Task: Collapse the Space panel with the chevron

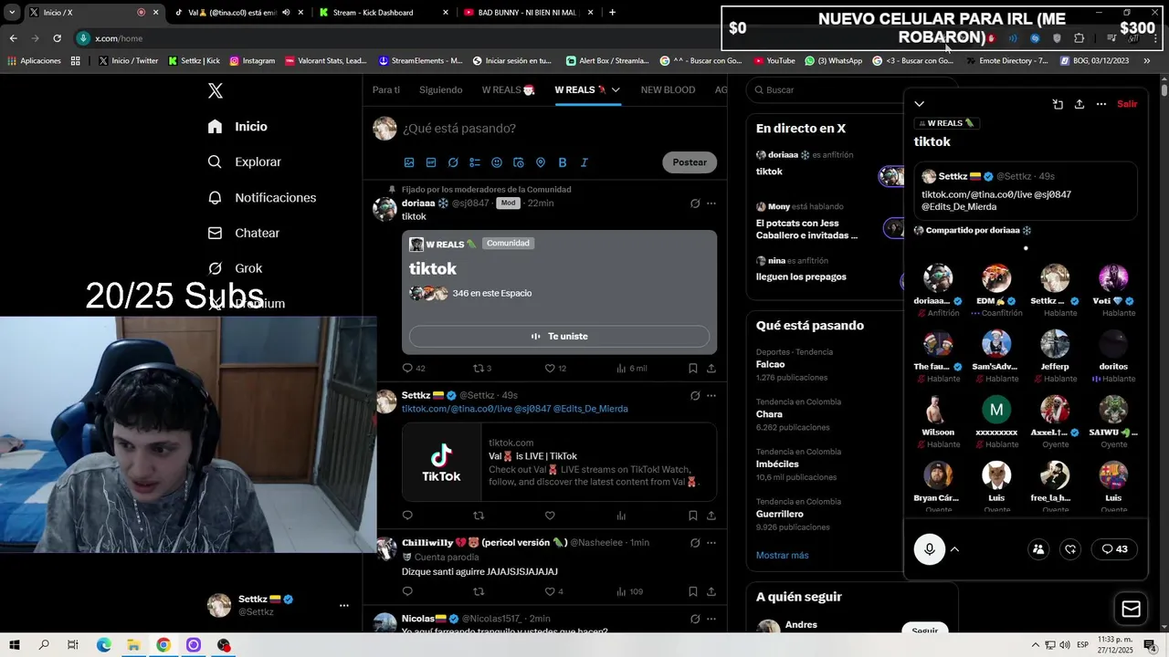Action: click(x=920, y=104)
